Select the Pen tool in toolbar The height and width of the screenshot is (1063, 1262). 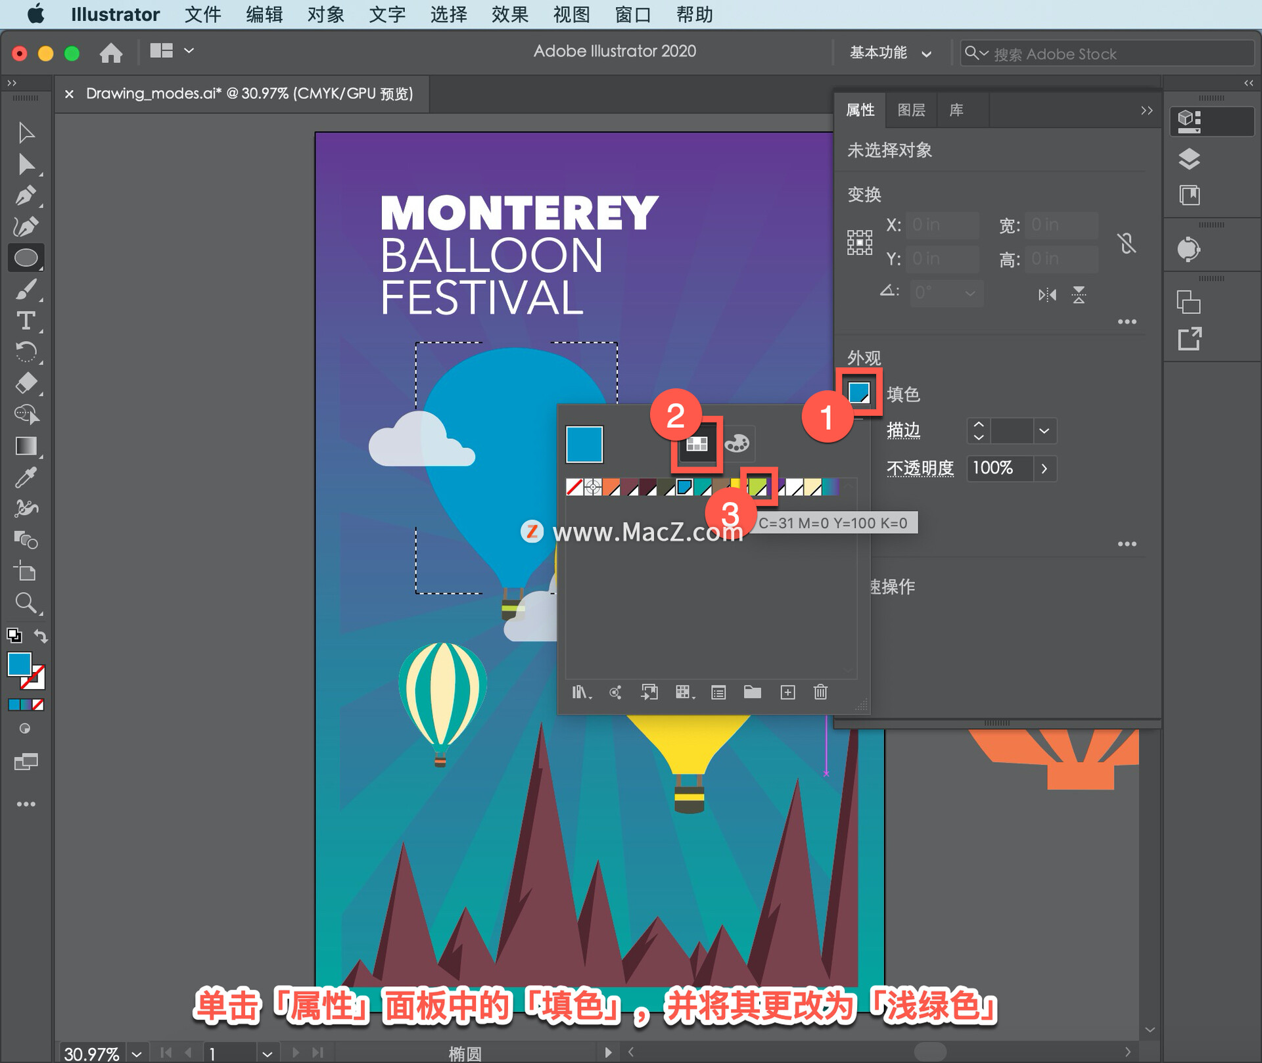coord(26,195)
